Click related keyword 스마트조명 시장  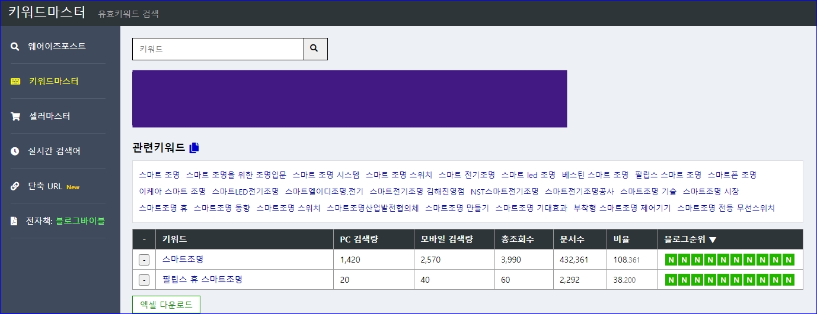point(711,191)
